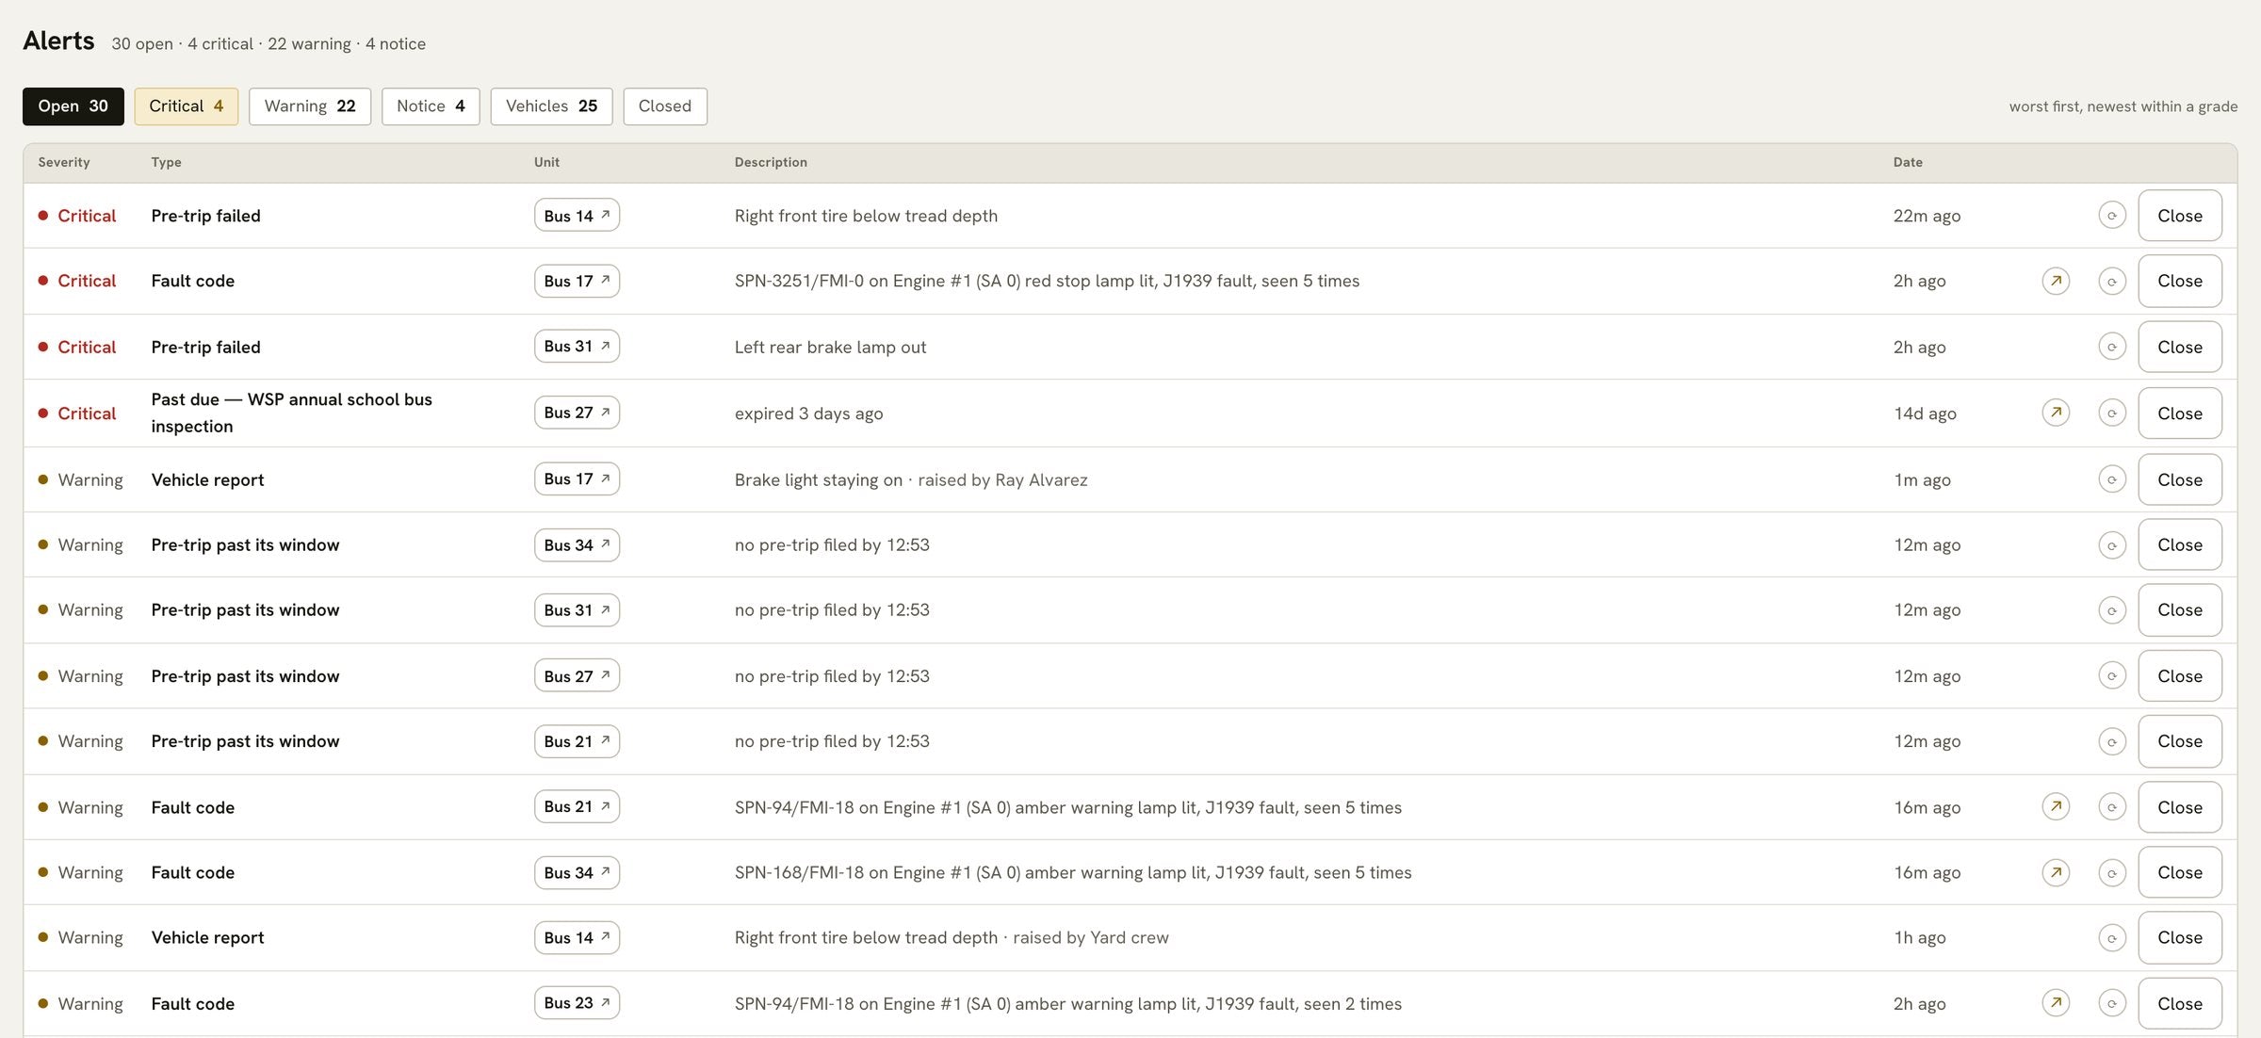Click the refresh icon on WSP annual inspection row
Screen dimensions: 2261x1038
pyautogui.click(x=2112, y=413)
